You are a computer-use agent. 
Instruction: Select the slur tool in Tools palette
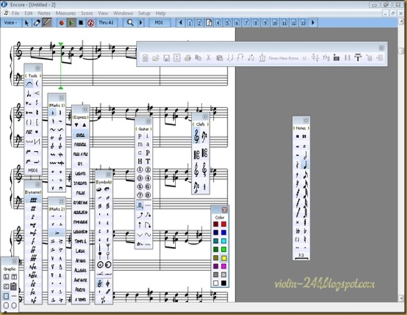click(x=29, y=84)
